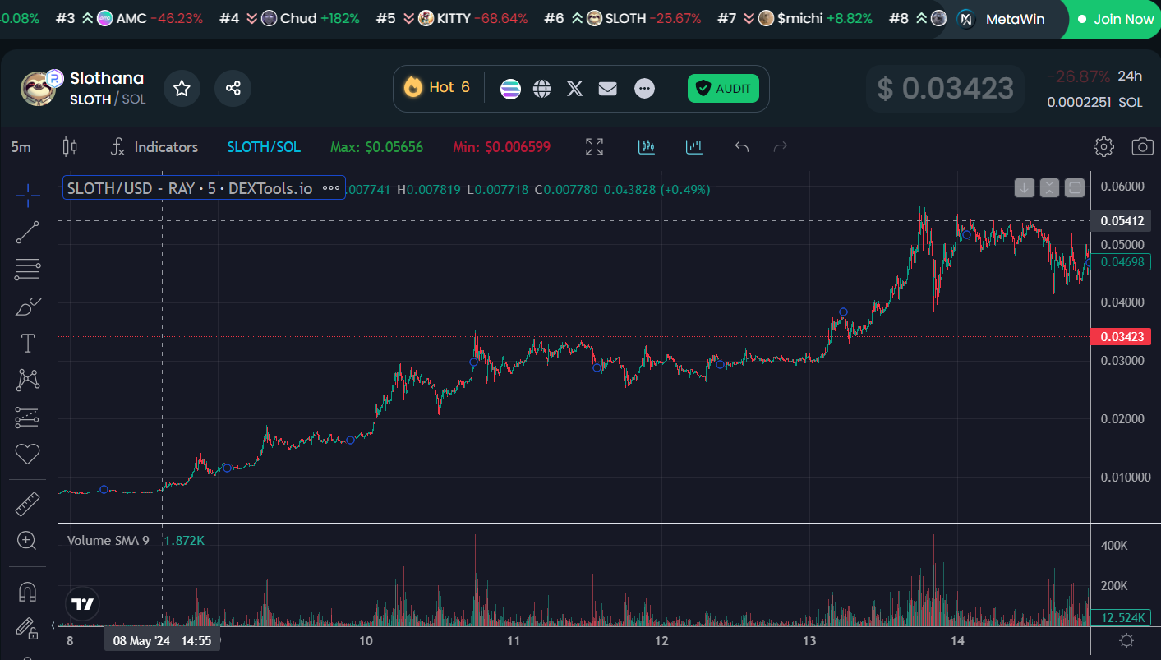This screenshot has height=660, width=1161.
Task: Move the chart pane down
Action: [x=1024, y=188]
